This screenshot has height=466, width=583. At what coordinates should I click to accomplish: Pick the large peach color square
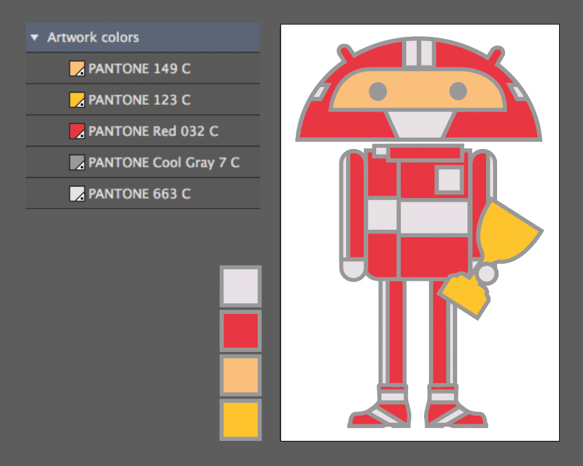pyautogui.click(x=241, y=375)
